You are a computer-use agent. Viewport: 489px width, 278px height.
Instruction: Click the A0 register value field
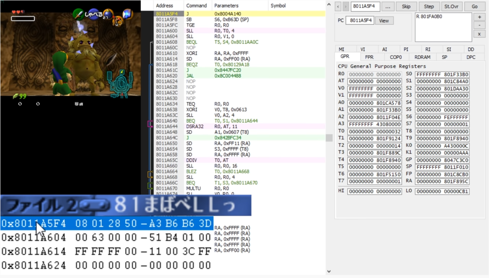click(374, 103)
